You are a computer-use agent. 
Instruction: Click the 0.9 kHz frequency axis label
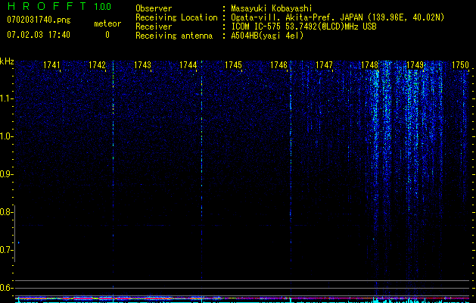[x=6, y=174]
